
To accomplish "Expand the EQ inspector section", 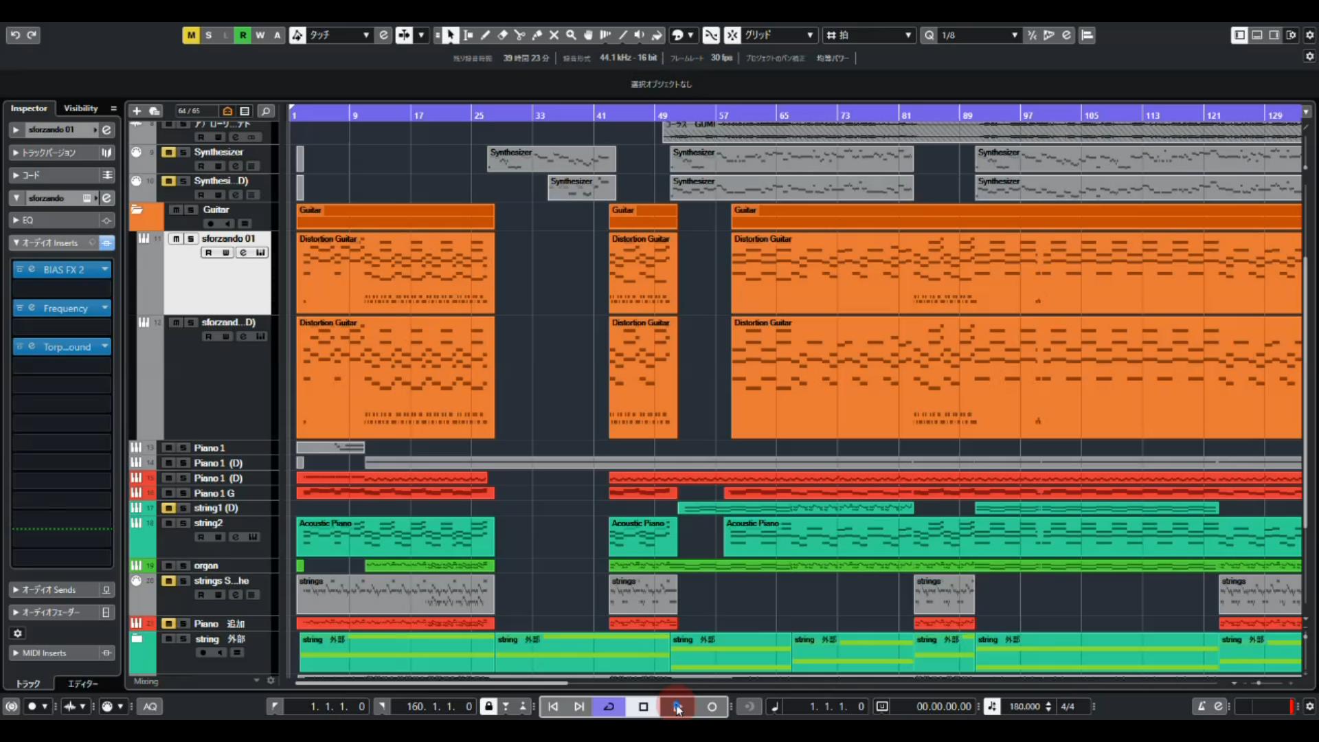I will (27, 221).
